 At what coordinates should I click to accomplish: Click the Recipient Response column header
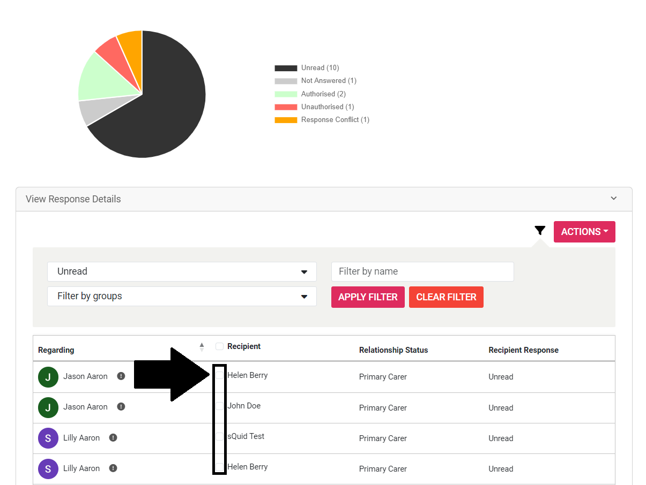click(523, 350)
